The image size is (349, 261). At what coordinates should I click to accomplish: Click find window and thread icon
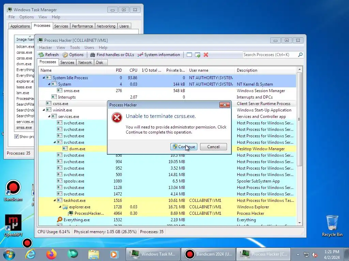[197, 55]
